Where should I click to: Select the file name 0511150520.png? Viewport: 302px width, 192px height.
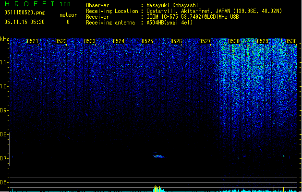pyautogui.click(x=24, y=12)
